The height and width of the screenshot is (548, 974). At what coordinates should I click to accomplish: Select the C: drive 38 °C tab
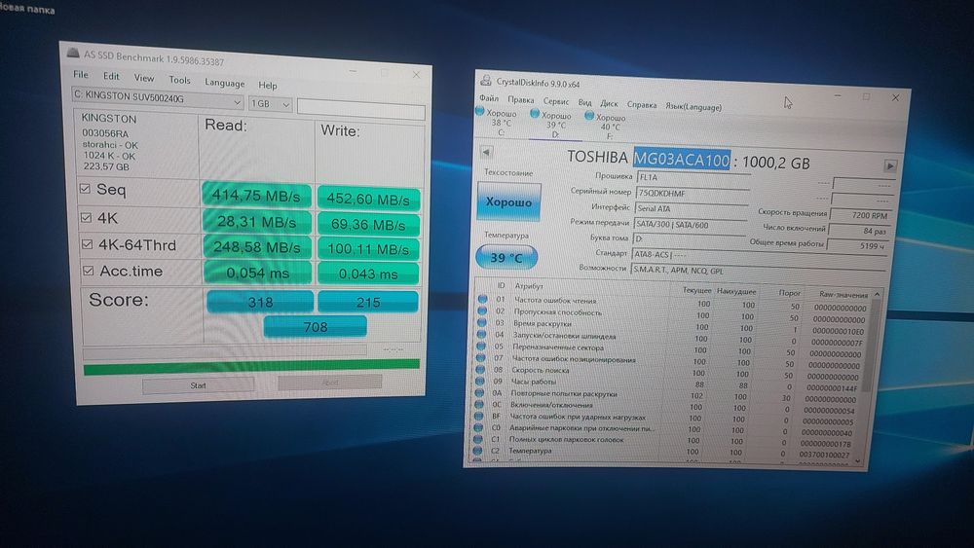pos(500,123)
